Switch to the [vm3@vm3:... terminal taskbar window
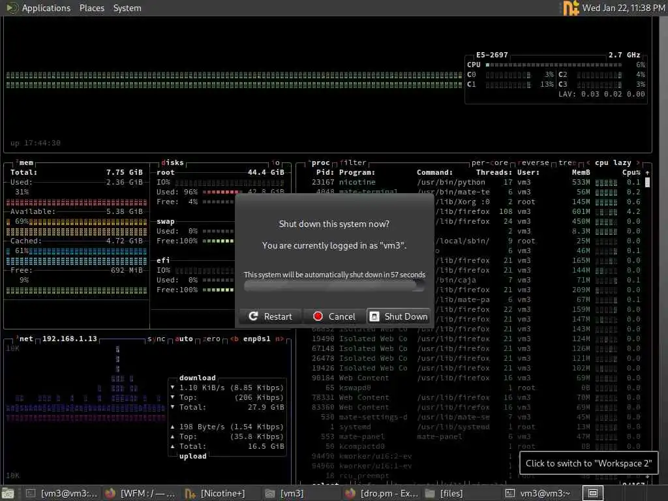The width and height of the screenshot is (668, 501). [61, 494]
